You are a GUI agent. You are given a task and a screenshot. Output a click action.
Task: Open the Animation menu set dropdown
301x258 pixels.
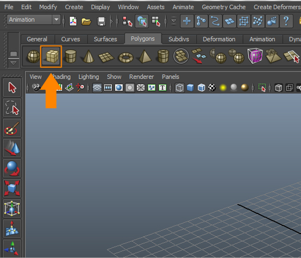click(34, 20)
